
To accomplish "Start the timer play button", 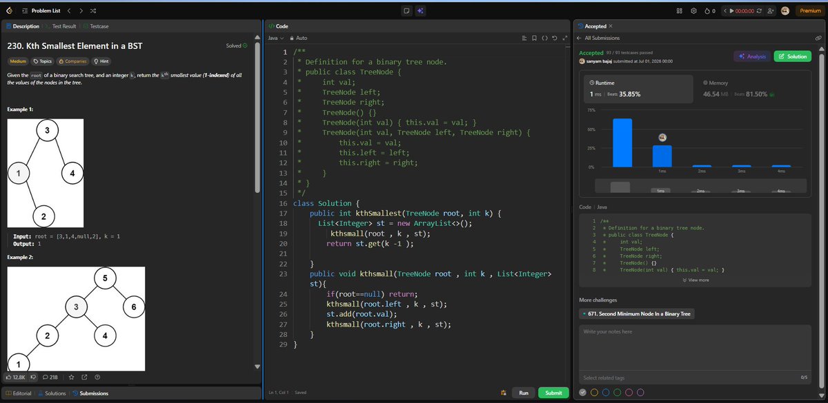I will pyautogui.click(x=730, y=11).
